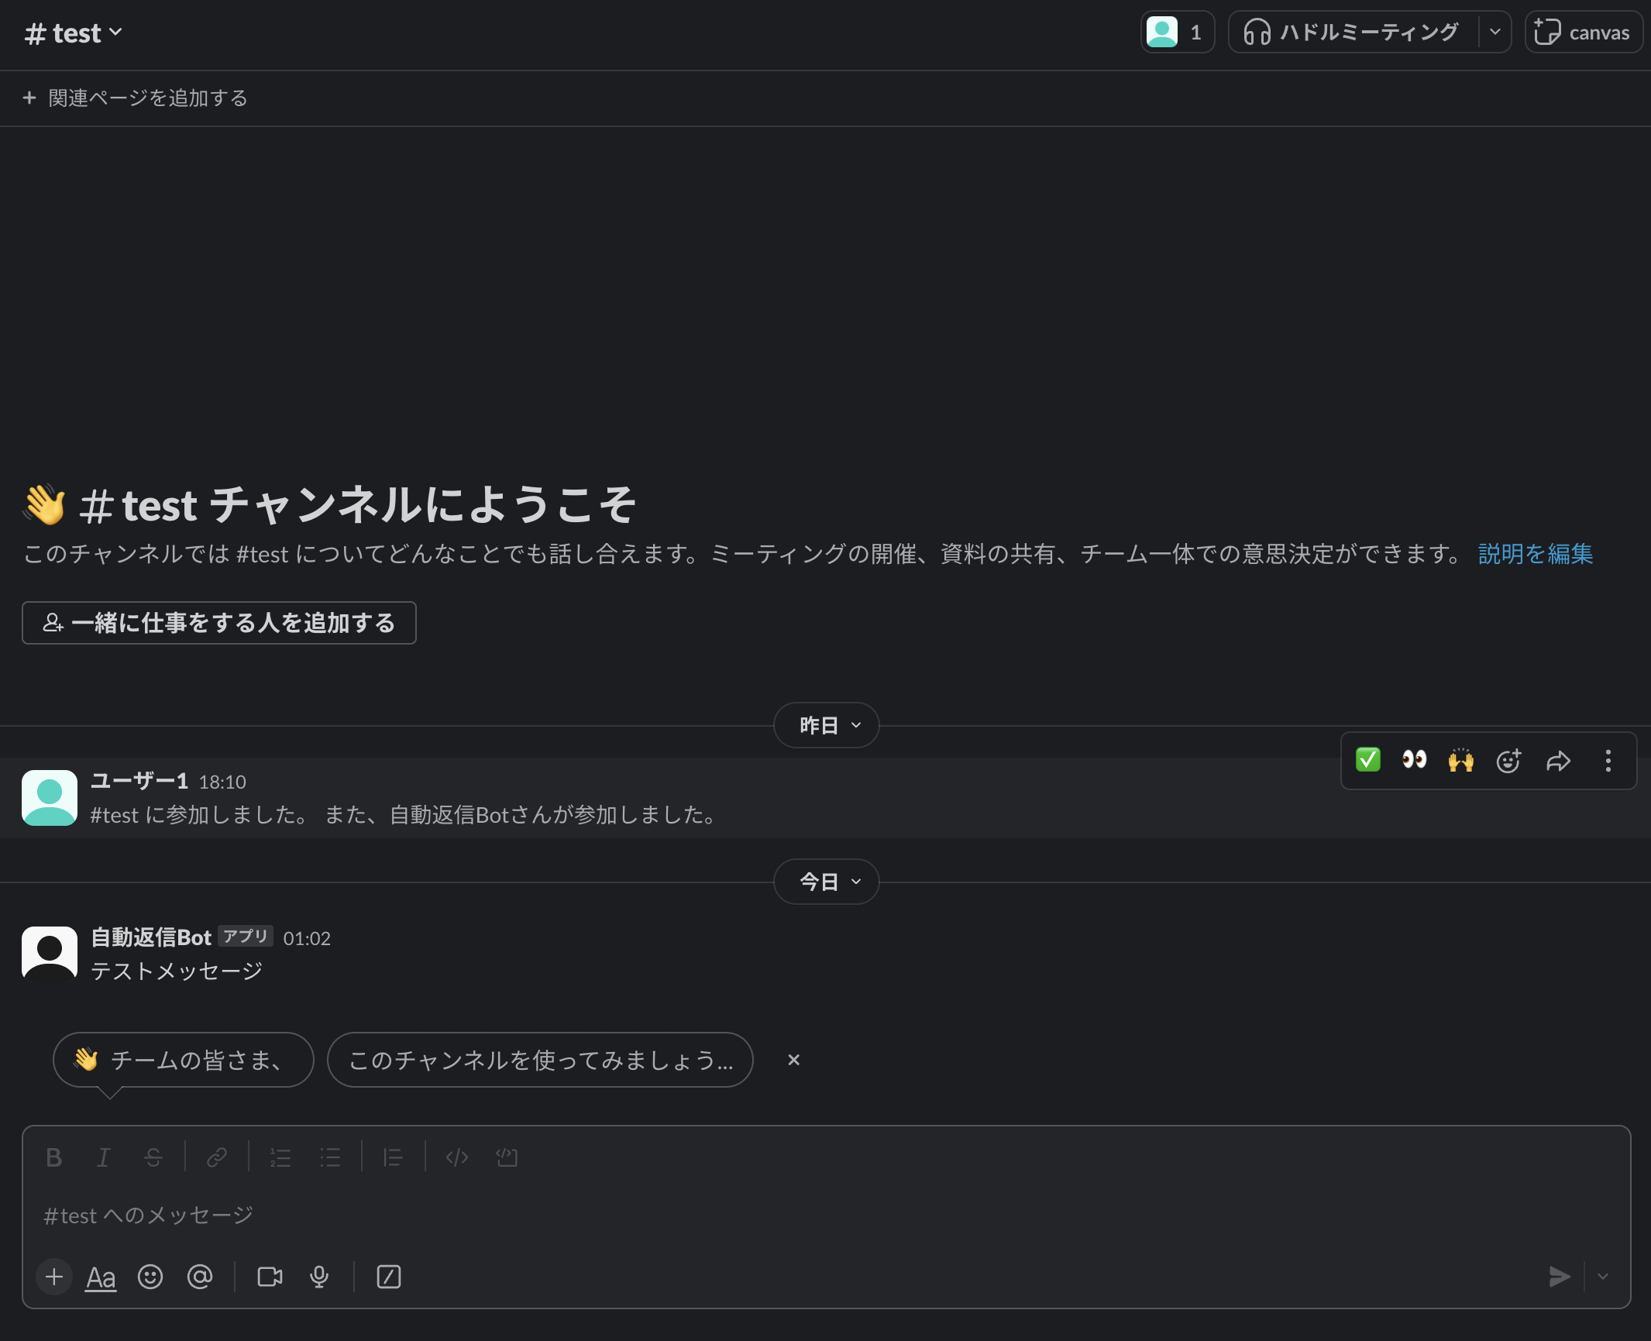Dismiss suggested replies with the ×
Screen dimensions: 1651x1341
(793, 1061)
